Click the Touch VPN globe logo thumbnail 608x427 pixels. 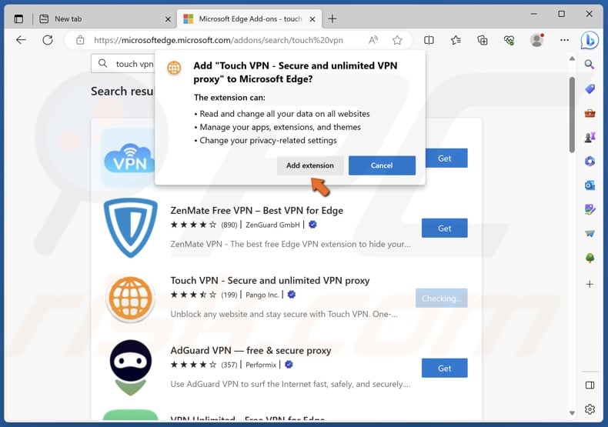(x=131, y=299)
